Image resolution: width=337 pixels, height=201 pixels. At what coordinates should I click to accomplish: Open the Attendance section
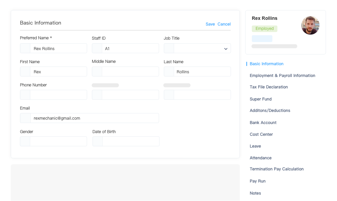261,158
